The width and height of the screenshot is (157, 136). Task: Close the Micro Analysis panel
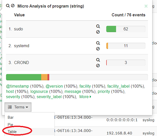tap(146, 6)
